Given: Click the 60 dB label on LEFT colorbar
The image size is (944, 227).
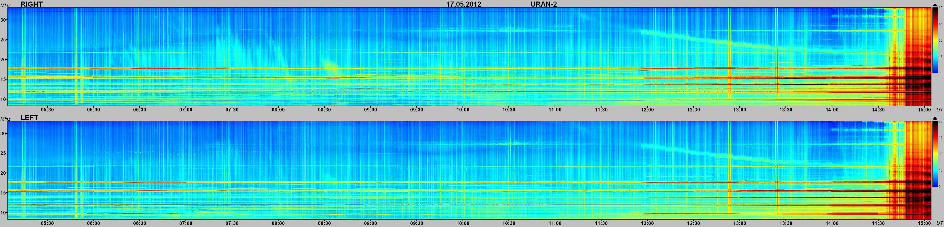Looking at the screenshot, I should click(x=940, y=121).
